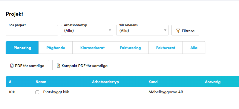
Task: Switch to the Klarmarkerat tab
Action: pyautogui.click(x=92, y=48)
